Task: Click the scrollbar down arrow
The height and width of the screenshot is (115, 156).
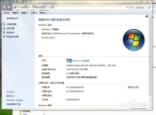Action: [150, 107]
